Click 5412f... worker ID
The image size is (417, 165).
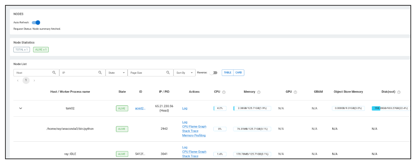pyautogui.click(x=140, y=154)
